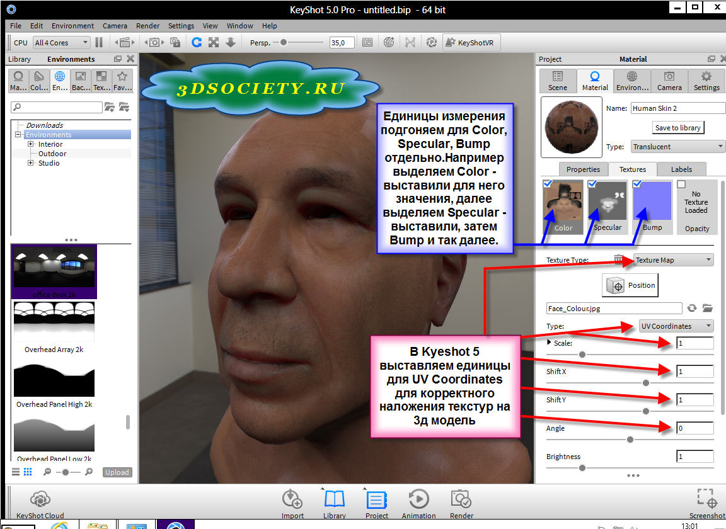Toggle the Specular texture checkbox
Screen dimensions: 726x529
pyautogui.click(x=592, y=184)
